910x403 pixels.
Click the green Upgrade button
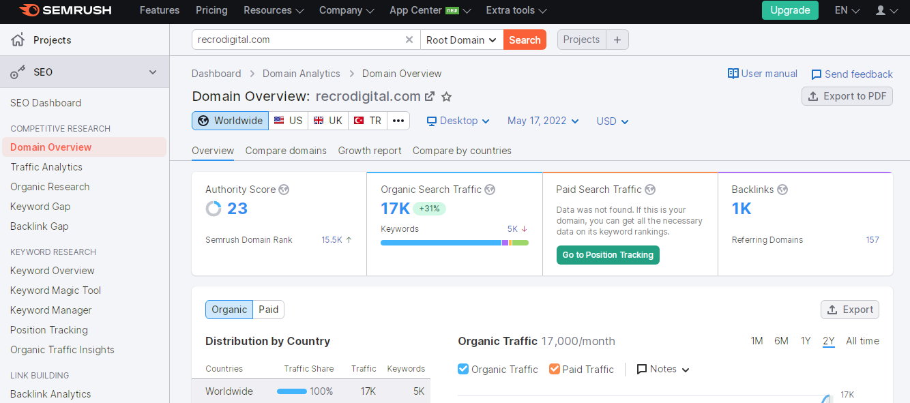click(x=790, y=10)
